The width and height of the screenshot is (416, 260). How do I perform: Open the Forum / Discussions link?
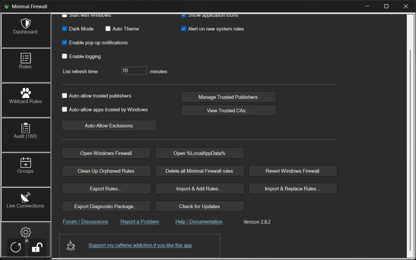tap(86, 222)
